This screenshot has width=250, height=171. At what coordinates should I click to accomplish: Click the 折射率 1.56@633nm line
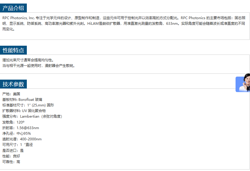click(x=21, y=128)
